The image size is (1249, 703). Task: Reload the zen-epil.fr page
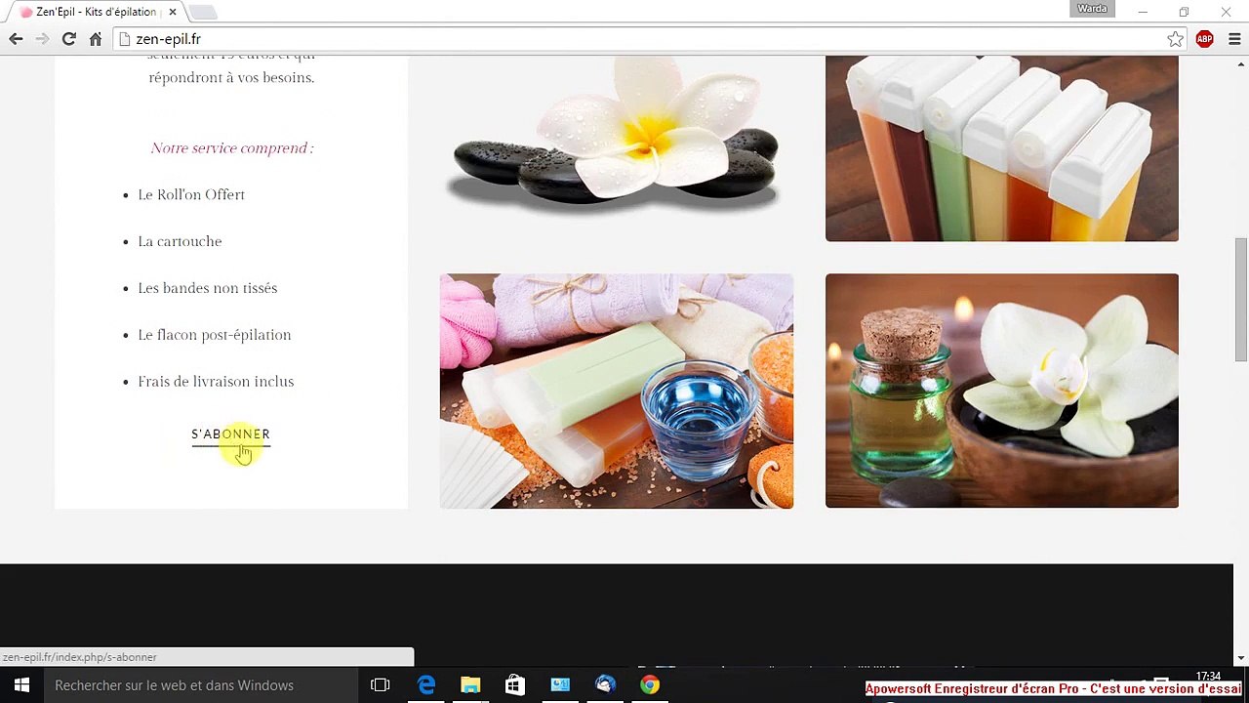tap(68, 39)
